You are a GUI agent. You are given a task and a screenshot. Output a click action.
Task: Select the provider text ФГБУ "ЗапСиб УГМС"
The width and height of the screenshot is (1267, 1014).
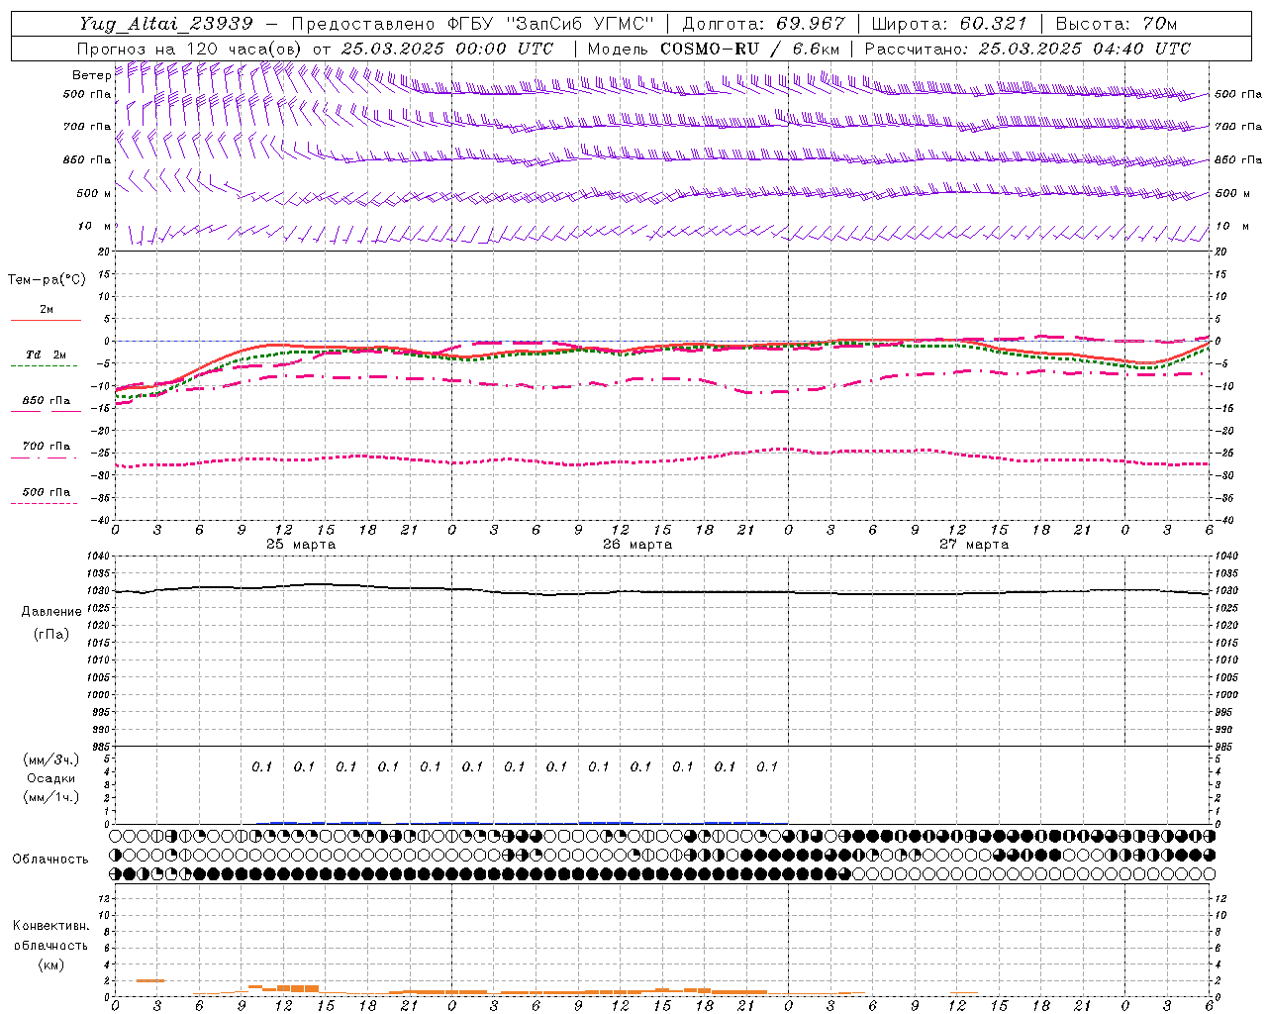coord(551,24)
